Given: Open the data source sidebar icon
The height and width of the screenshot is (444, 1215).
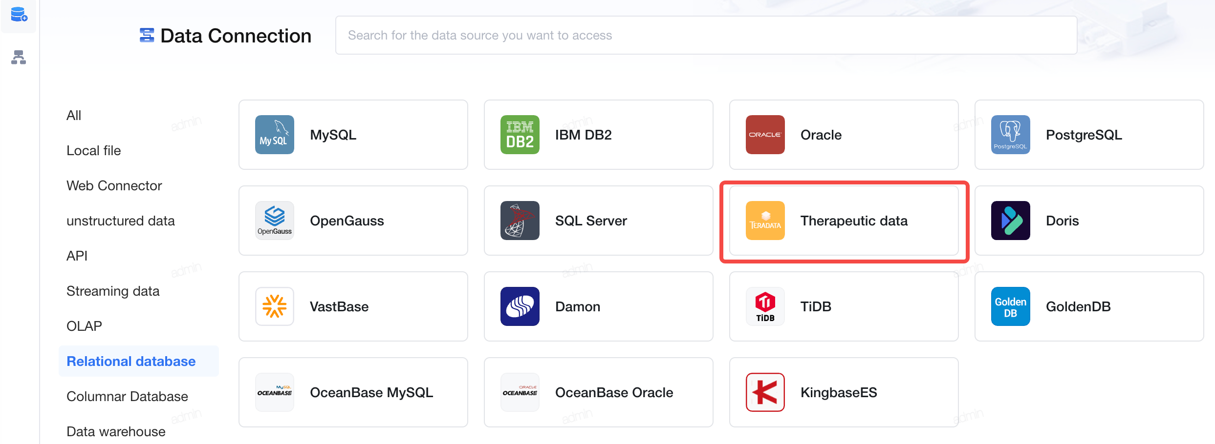Looking at the screenshot, I should coord(19,15).
